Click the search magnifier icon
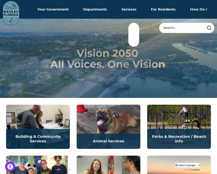 pos(209,28)
